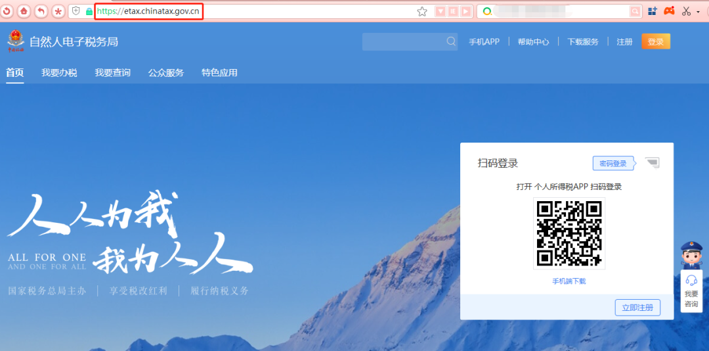
Task: Open the orange game controller icon
Action: point(669,11)
